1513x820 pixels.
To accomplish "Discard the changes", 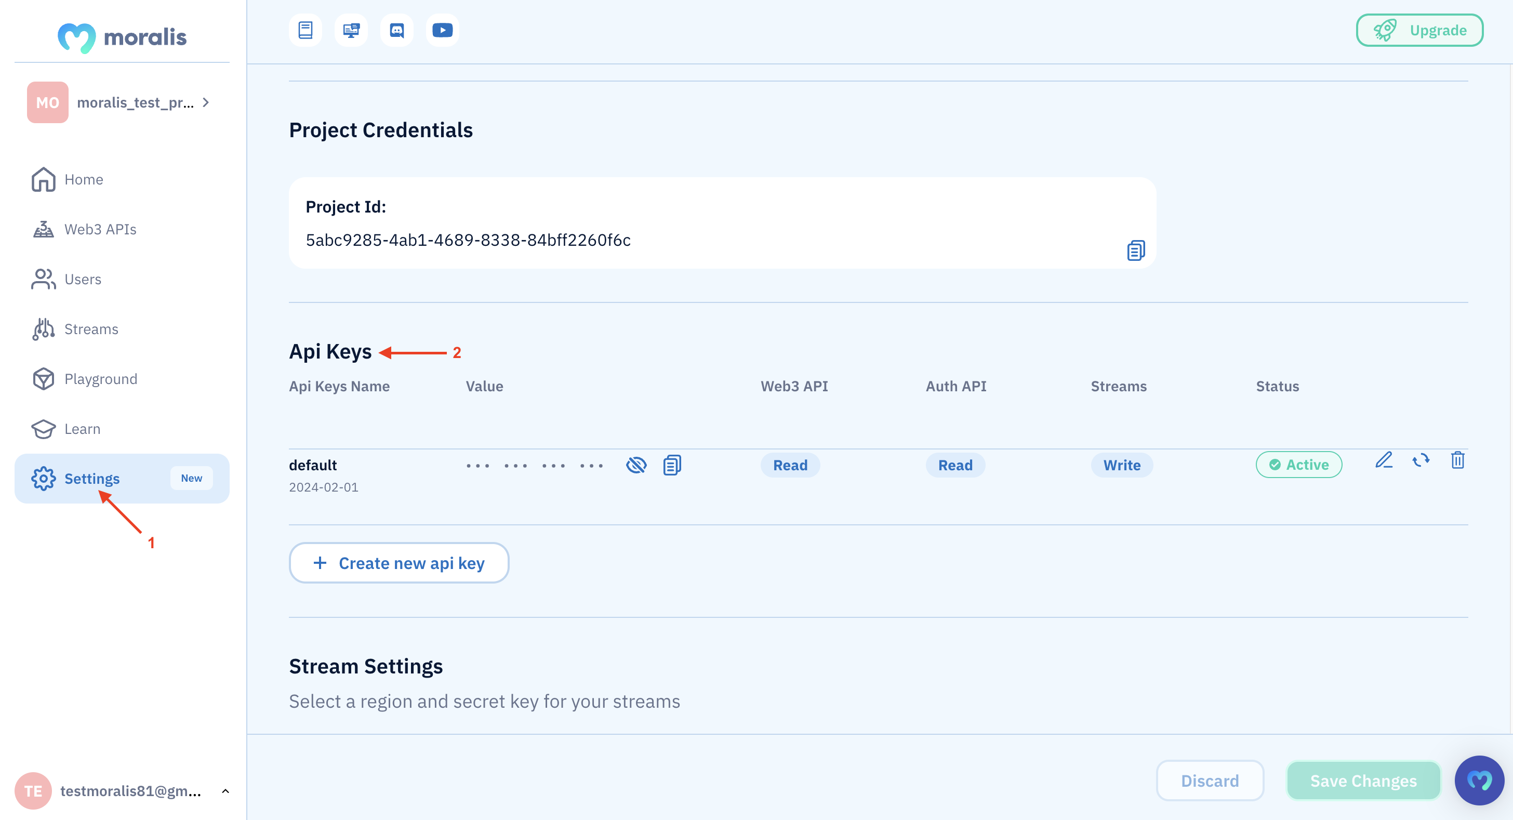I will click(x=1210, y=780).
